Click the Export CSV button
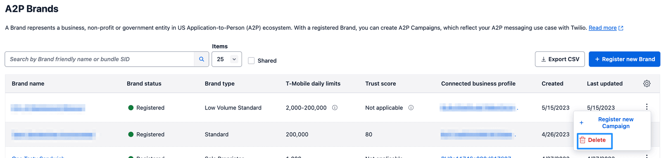This screenshot has height=158, width=661. point(560,59)
